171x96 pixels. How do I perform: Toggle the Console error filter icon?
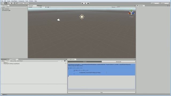tap(65, 61)
